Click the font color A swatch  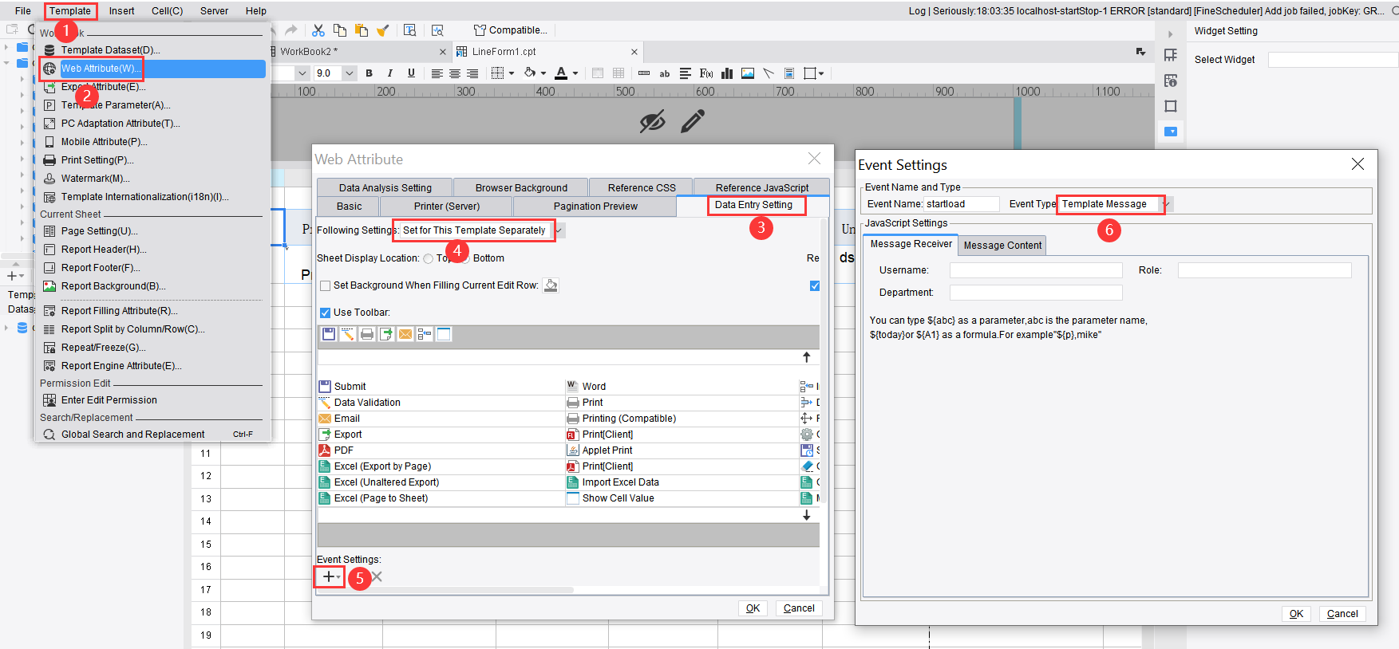coord(561,73)
